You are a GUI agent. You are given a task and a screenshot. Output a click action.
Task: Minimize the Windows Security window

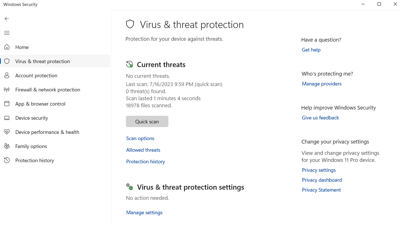pyautogui.click(x=363, y=4)
